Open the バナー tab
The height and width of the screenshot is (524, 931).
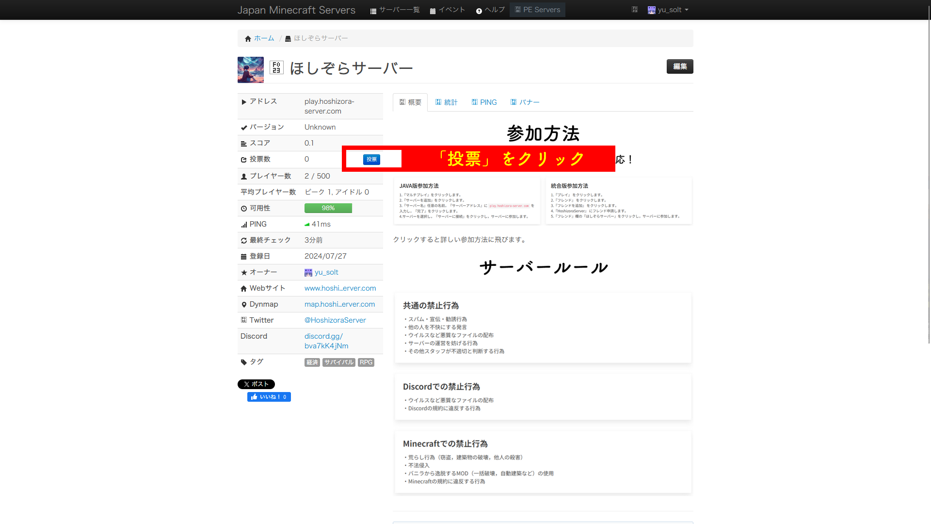525,102
